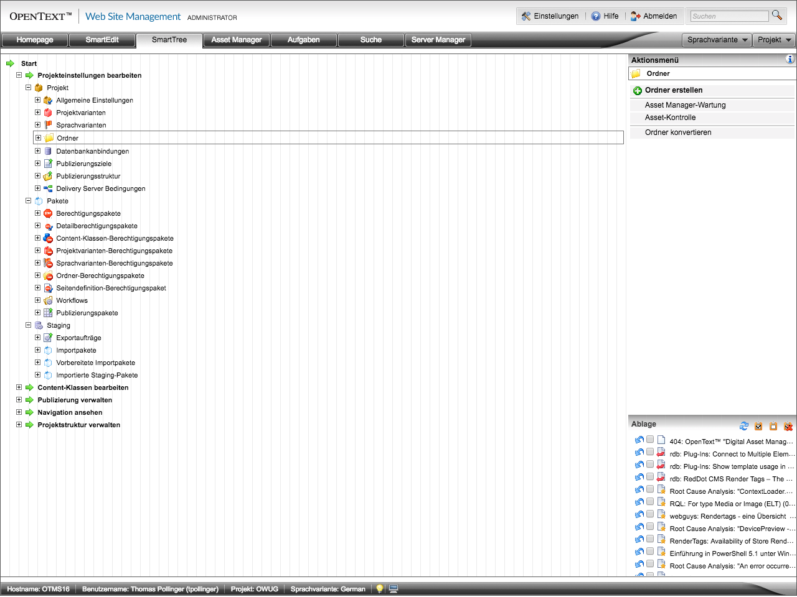Check the box for 'Einführung in PowerShell' entry

pos(650,552)
